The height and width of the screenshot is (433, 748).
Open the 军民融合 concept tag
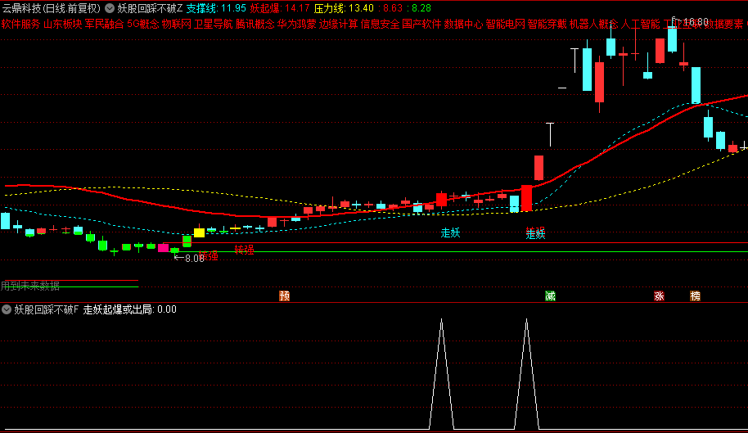coord(104,24)
